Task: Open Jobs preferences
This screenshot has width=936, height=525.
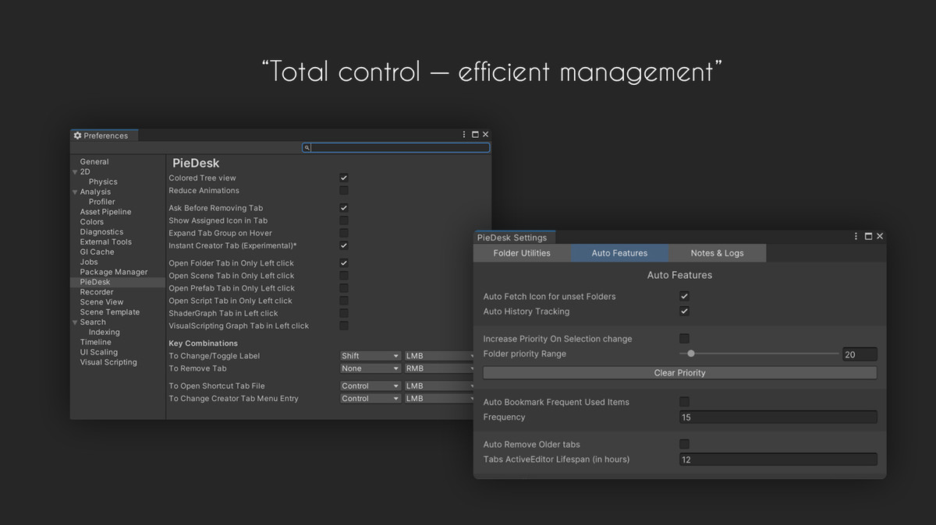Action: tap(89, 262)
